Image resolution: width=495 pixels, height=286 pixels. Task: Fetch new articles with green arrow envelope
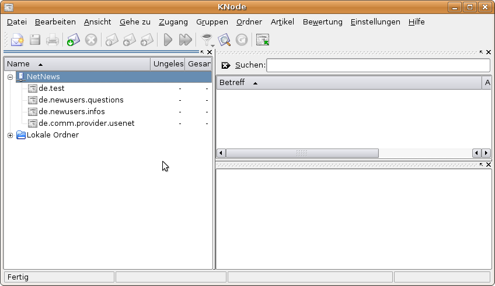click(73, 40)
